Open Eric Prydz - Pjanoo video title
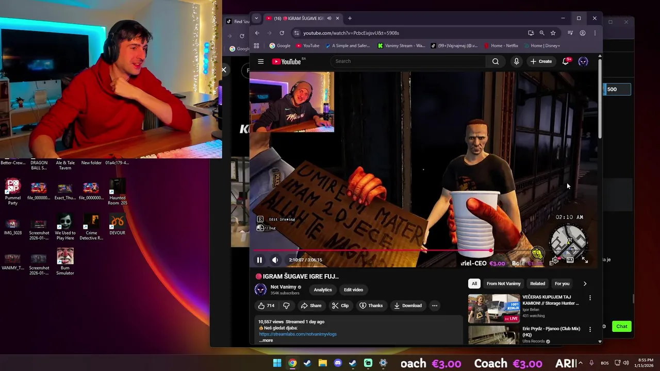The width and height of the screenshot is (660, 371). [x=551, y=331]
